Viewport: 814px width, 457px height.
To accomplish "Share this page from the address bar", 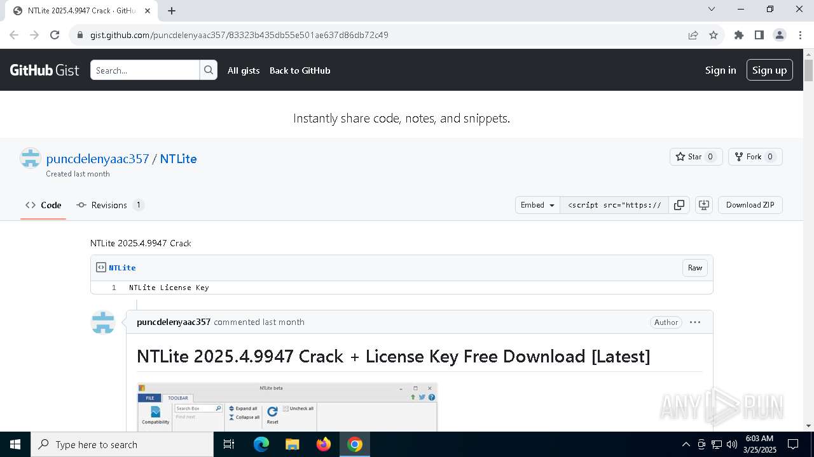I will pyautogui.click(x=693, y=35).
